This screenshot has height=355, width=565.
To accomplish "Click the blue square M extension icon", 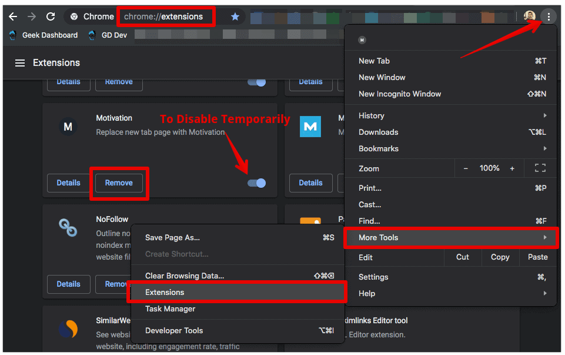I will point(310,127).
